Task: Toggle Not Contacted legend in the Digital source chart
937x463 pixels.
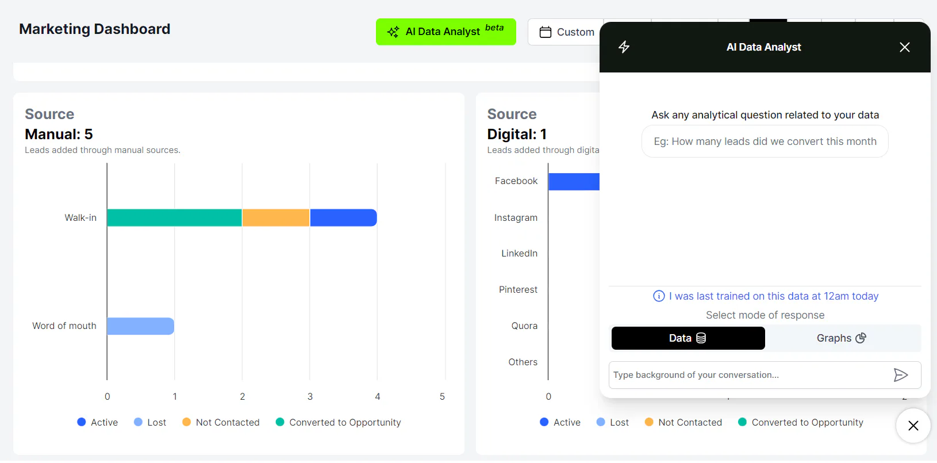Action: [x=683, y=422]
